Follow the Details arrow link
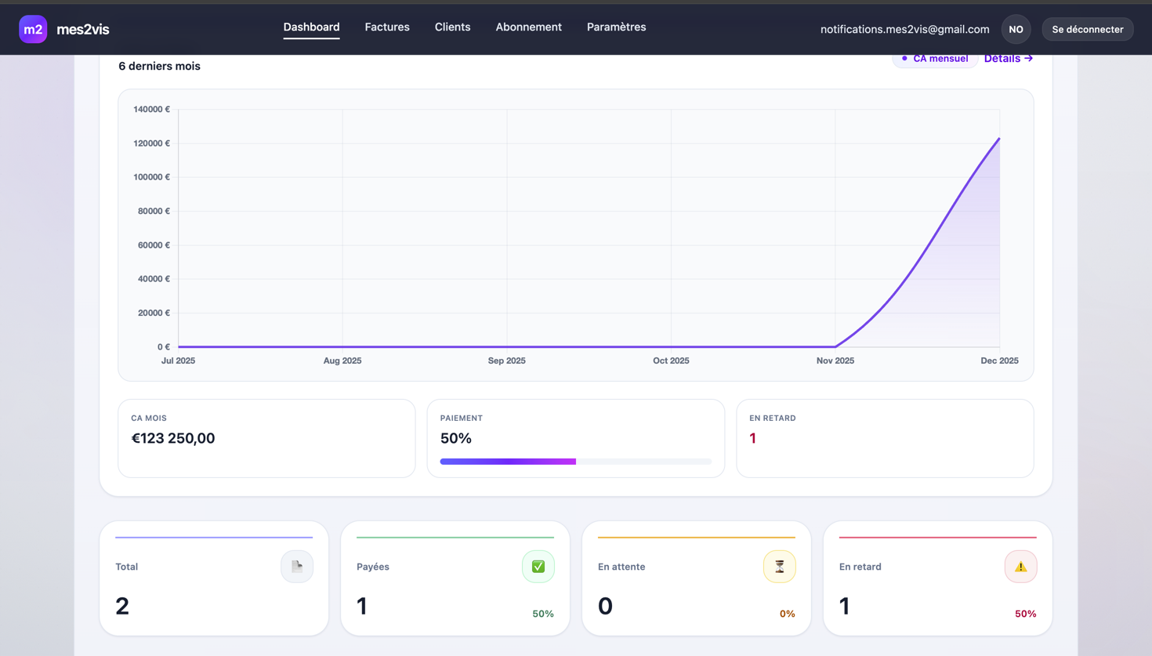 tap(1008, 59)
